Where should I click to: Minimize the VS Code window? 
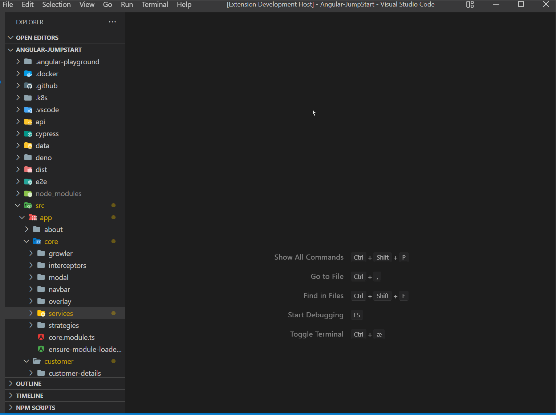click(496, 4)
